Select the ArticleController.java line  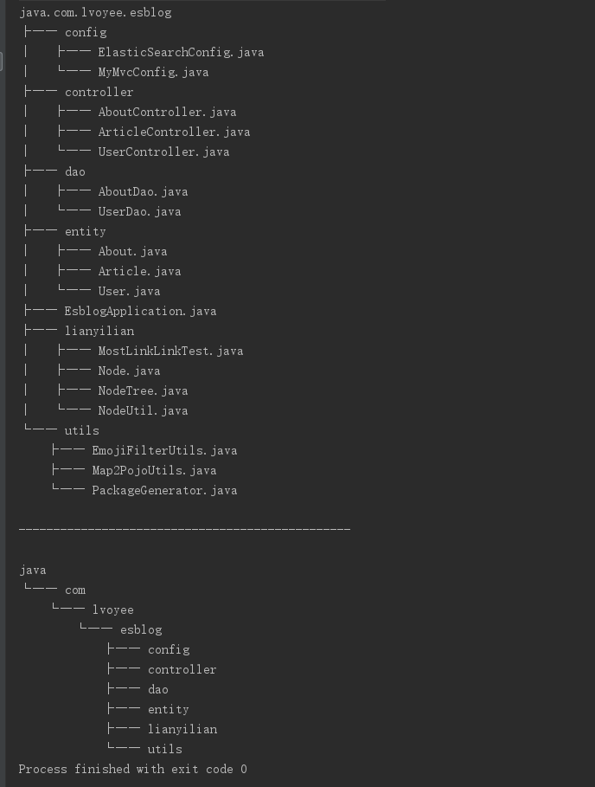coord(174,132)
